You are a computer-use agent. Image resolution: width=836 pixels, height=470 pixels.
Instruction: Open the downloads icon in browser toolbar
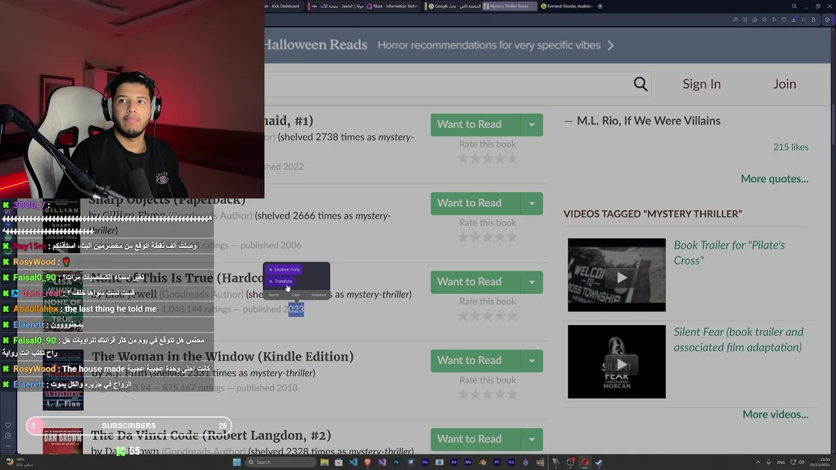click(x=794, y=20)
